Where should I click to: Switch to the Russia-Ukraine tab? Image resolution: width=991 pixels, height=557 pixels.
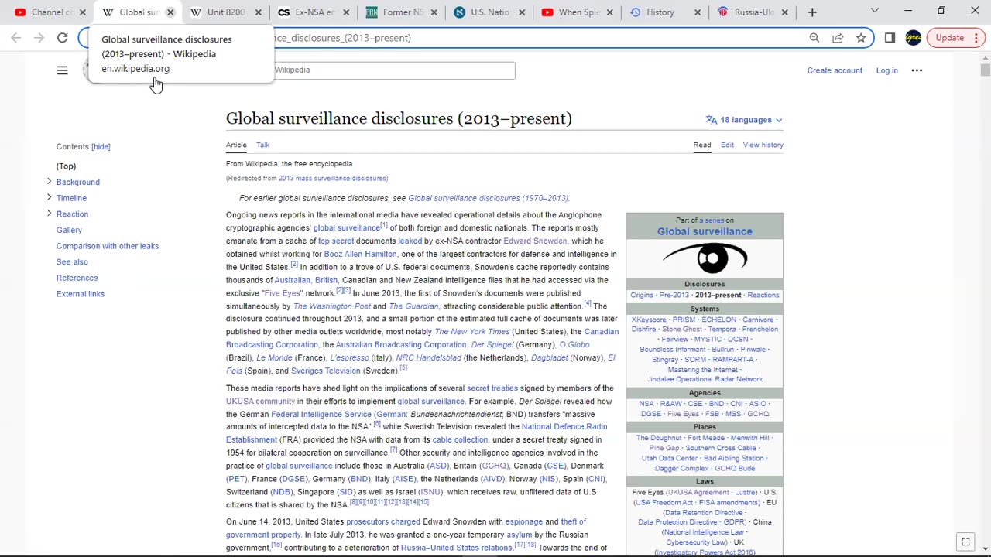(x=746, y=12)
